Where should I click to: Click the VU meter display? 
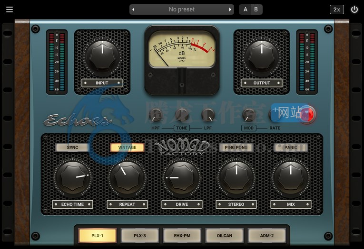(x=182, y=49)
